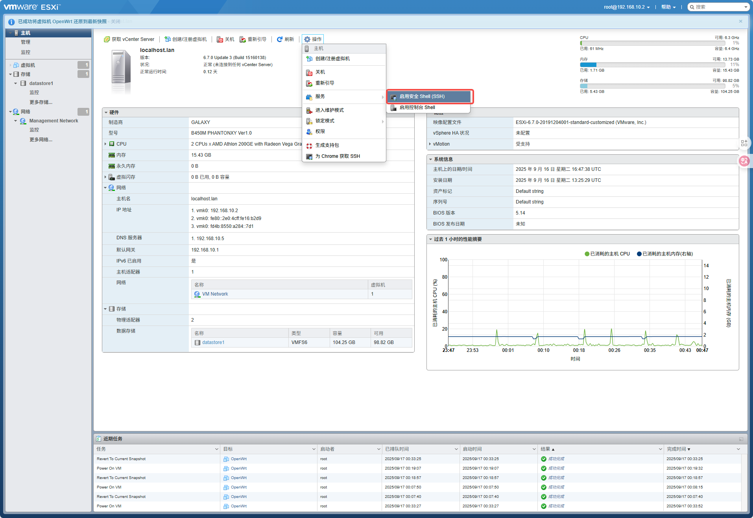753x518 pixels.
Task: Click the 搜索 search input field
Action: tap(718, 7)
